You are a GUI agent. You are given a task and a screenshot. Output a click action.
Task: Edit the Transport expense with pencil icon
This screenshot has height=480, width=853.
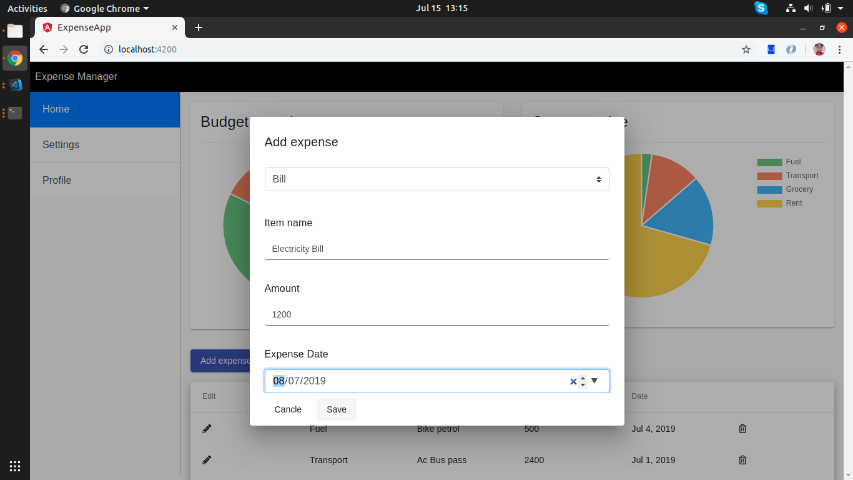point(207,460)
